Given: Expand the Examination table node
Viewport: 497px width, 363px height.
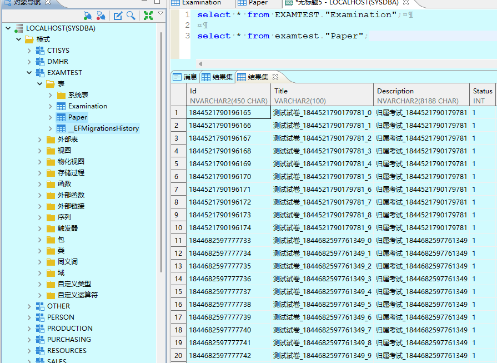Looking at the screenshot, I should [x=51, y=106].
